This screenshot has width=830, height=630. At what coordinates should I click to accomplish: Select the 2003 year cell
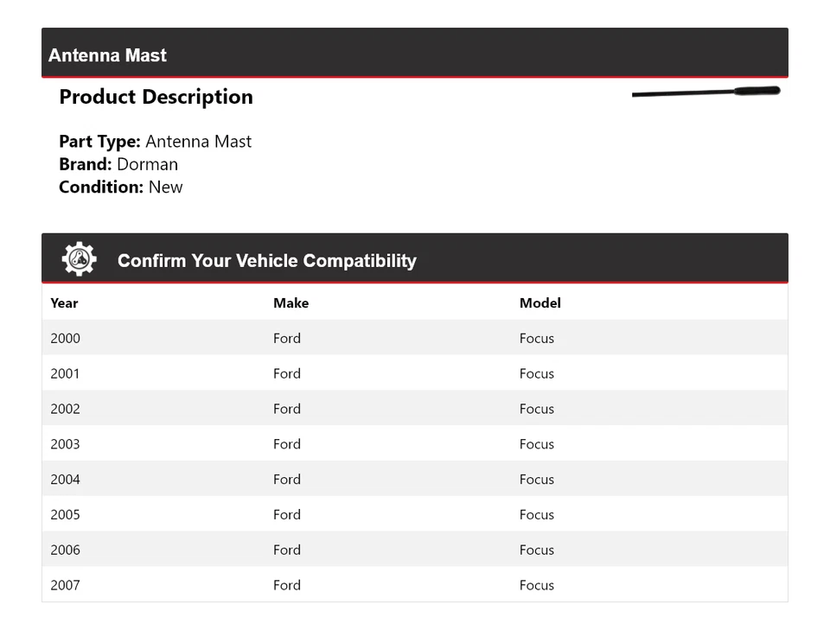(65, 444)
